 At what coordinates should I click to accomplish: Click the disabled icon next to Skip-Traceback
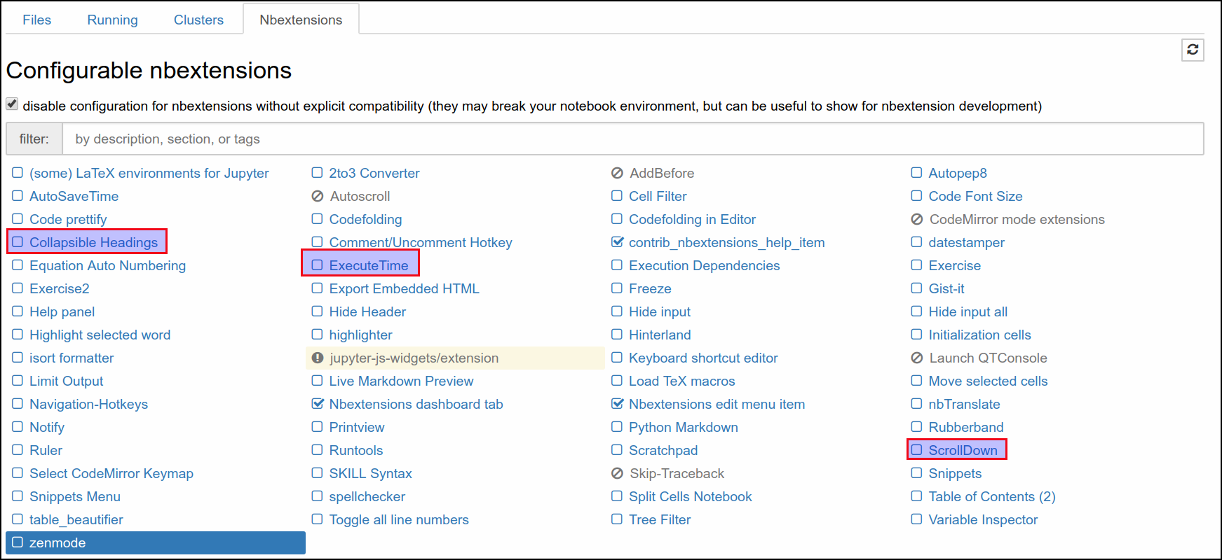tap(617, 473)
